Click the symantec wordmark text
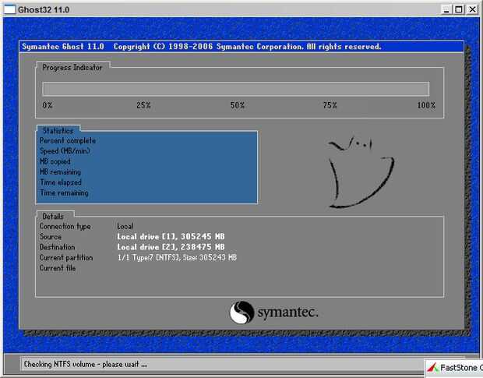The width and height of the screenshot is (483, 378). (287, 313)
